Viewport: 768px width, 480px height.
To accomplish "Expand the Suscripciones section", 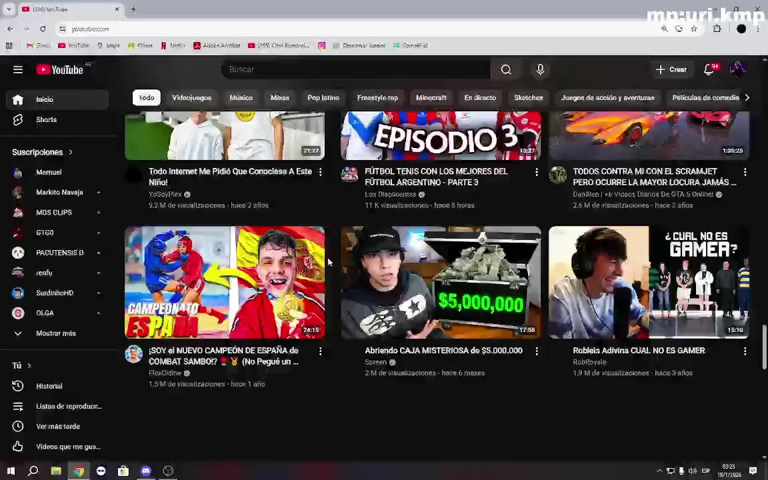I will 43,152.
